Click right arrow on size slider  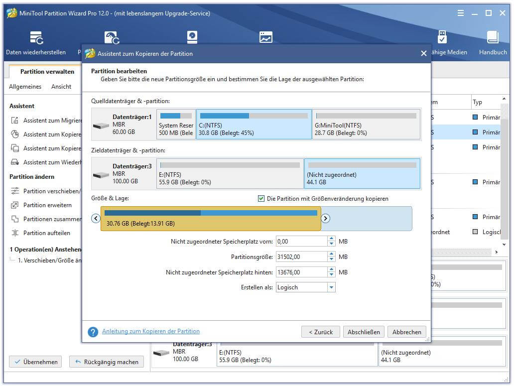pos(325,218)
